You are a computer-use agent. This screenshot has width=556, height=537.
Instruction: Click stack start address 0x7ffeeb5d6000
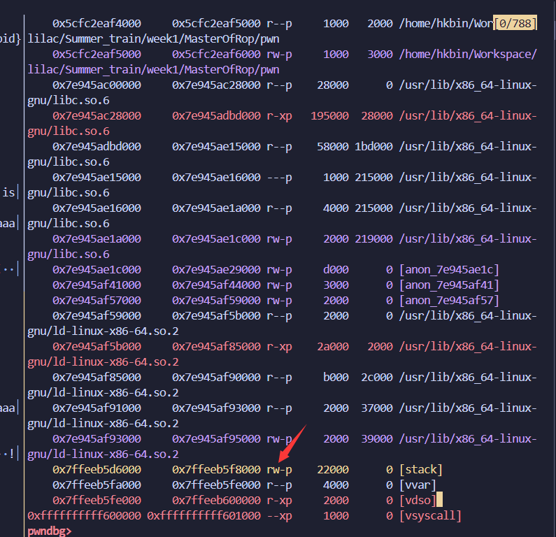pyautogui.click(x=97, y=469)
